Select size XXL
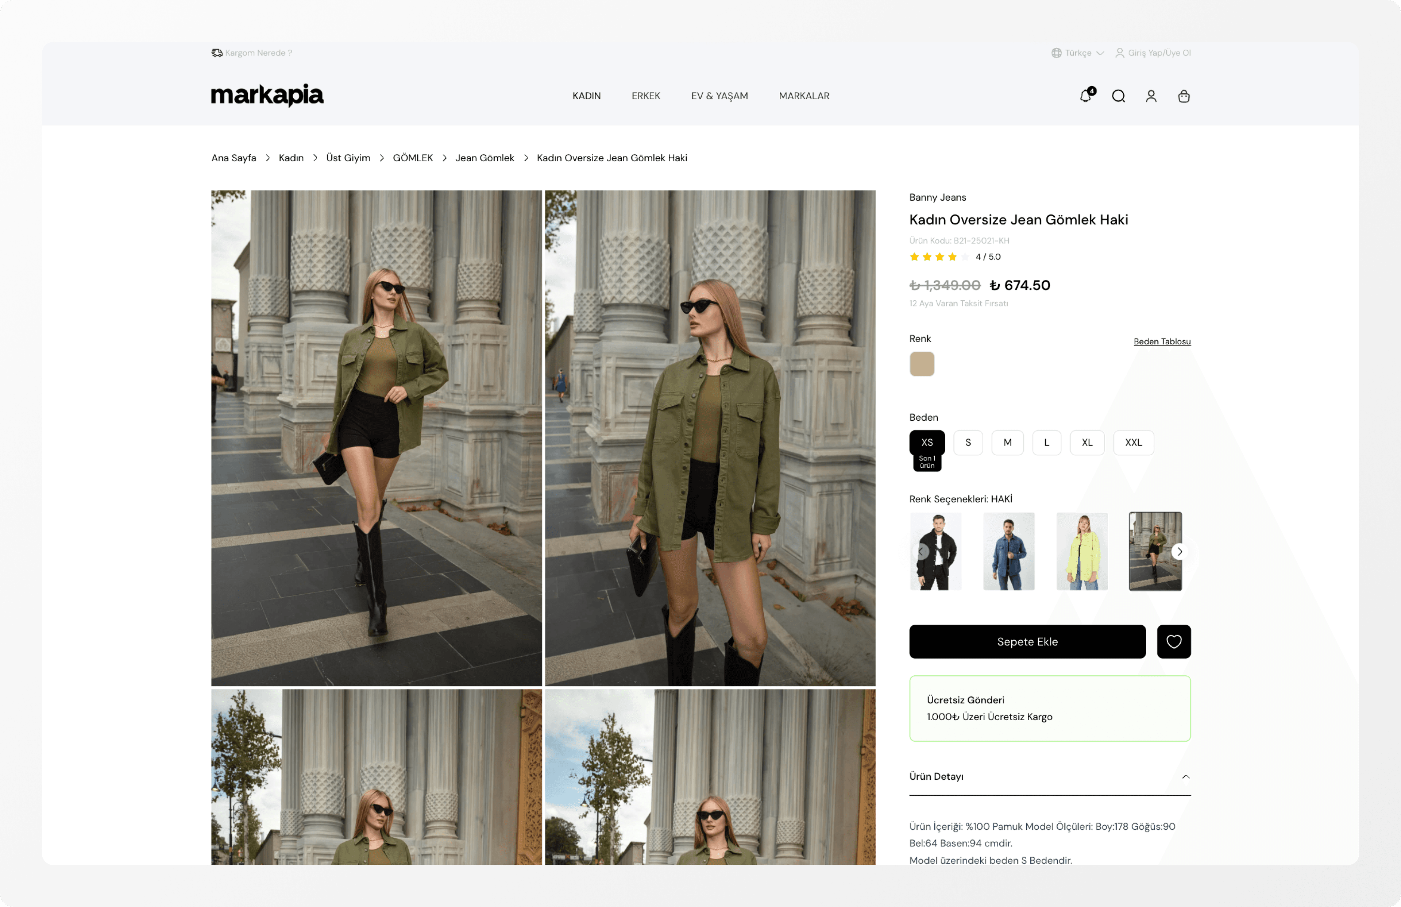Image resolution: width=1401 pixels, height=907 pixels. tap(1133, 443)
